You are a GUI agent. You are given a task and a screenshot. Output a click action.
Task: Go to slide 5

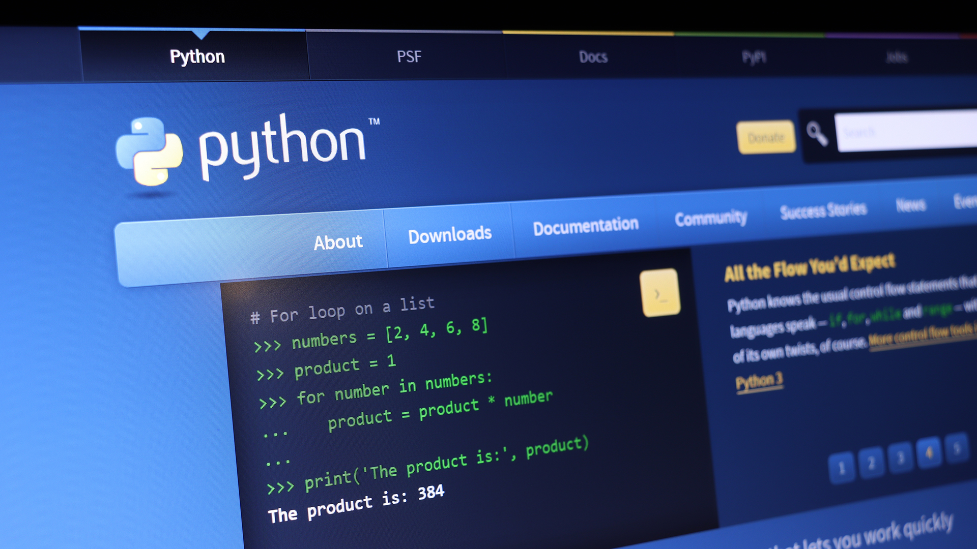pos(957,448)
